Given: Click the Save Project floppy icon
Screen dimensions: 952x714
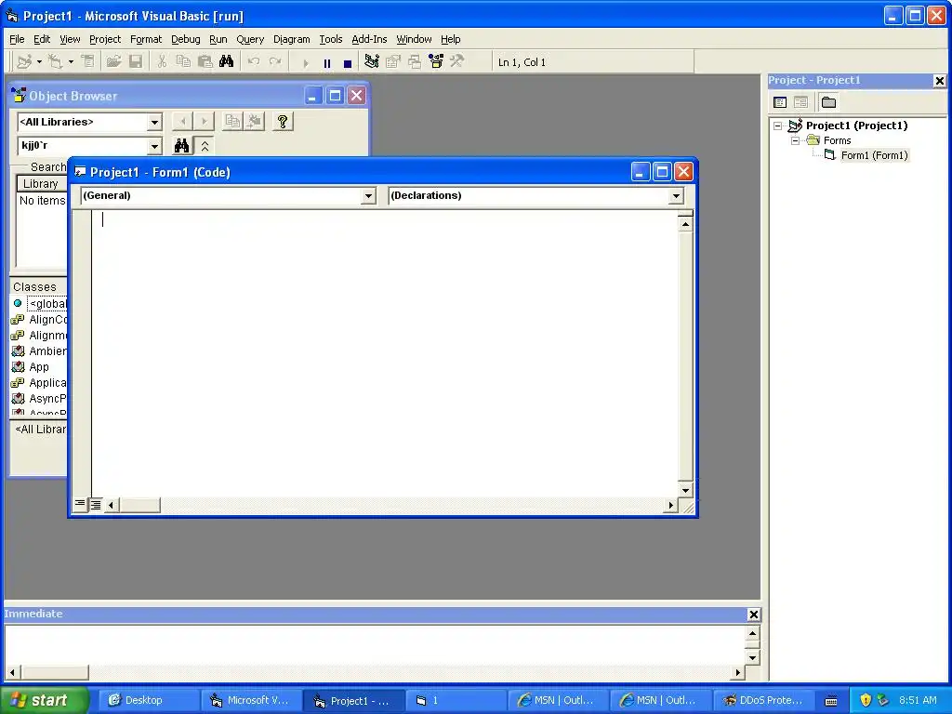Looking at the screenshot, I should point(136,62).
